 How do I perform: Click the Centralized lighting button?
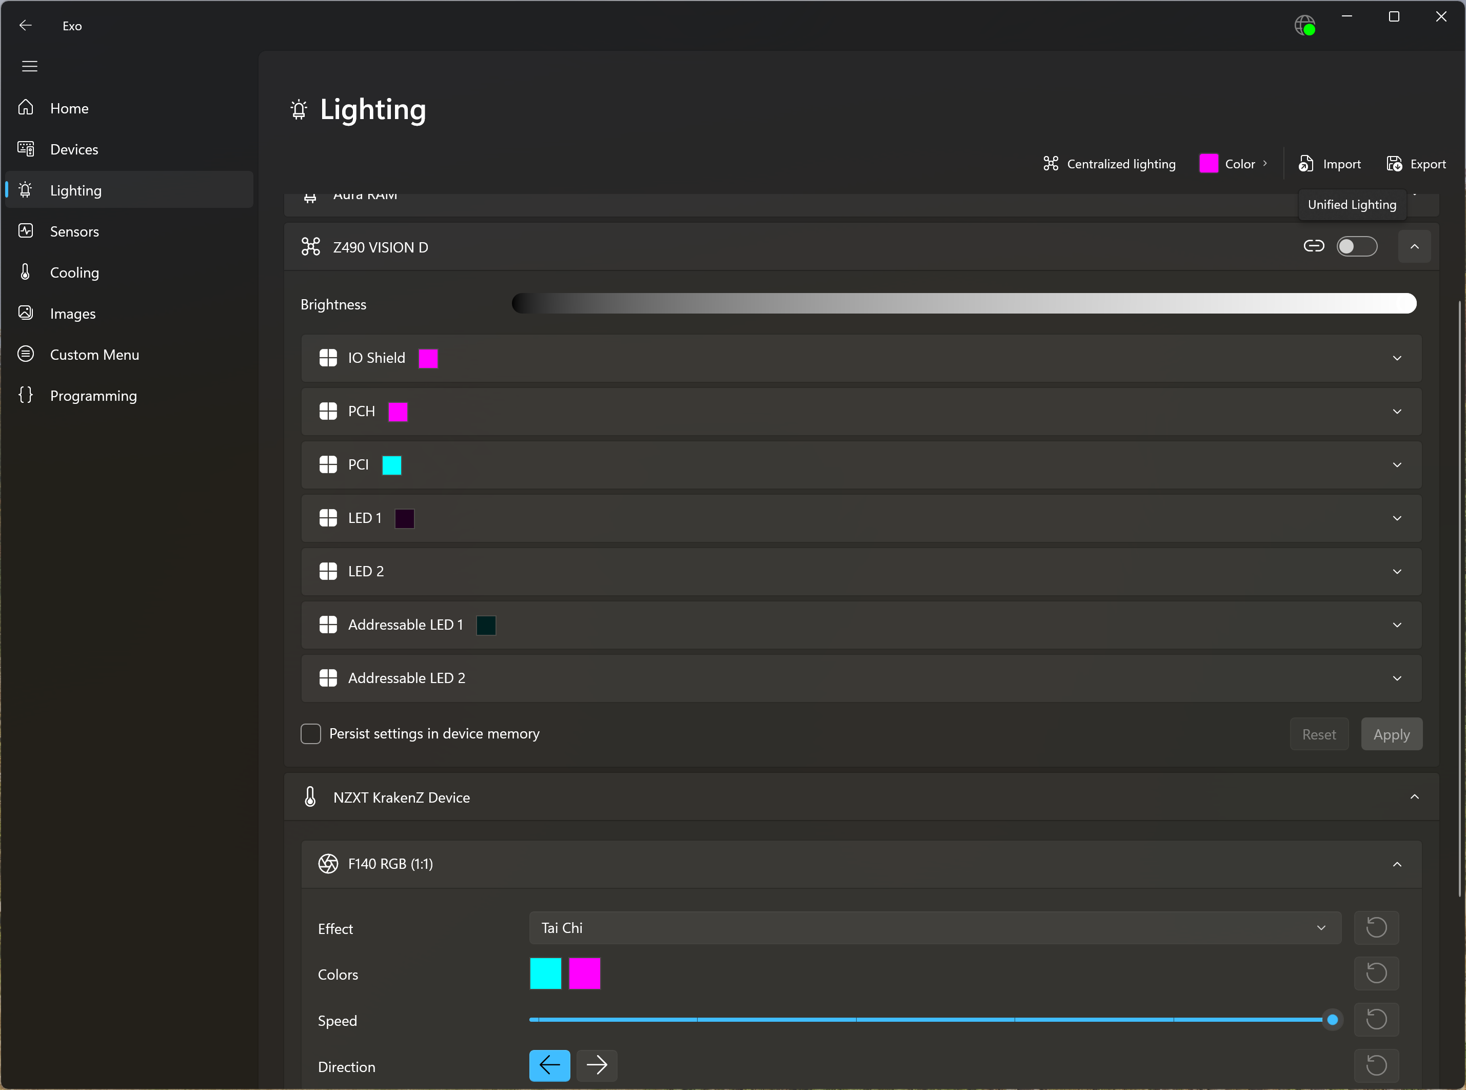coord(1109,164)
